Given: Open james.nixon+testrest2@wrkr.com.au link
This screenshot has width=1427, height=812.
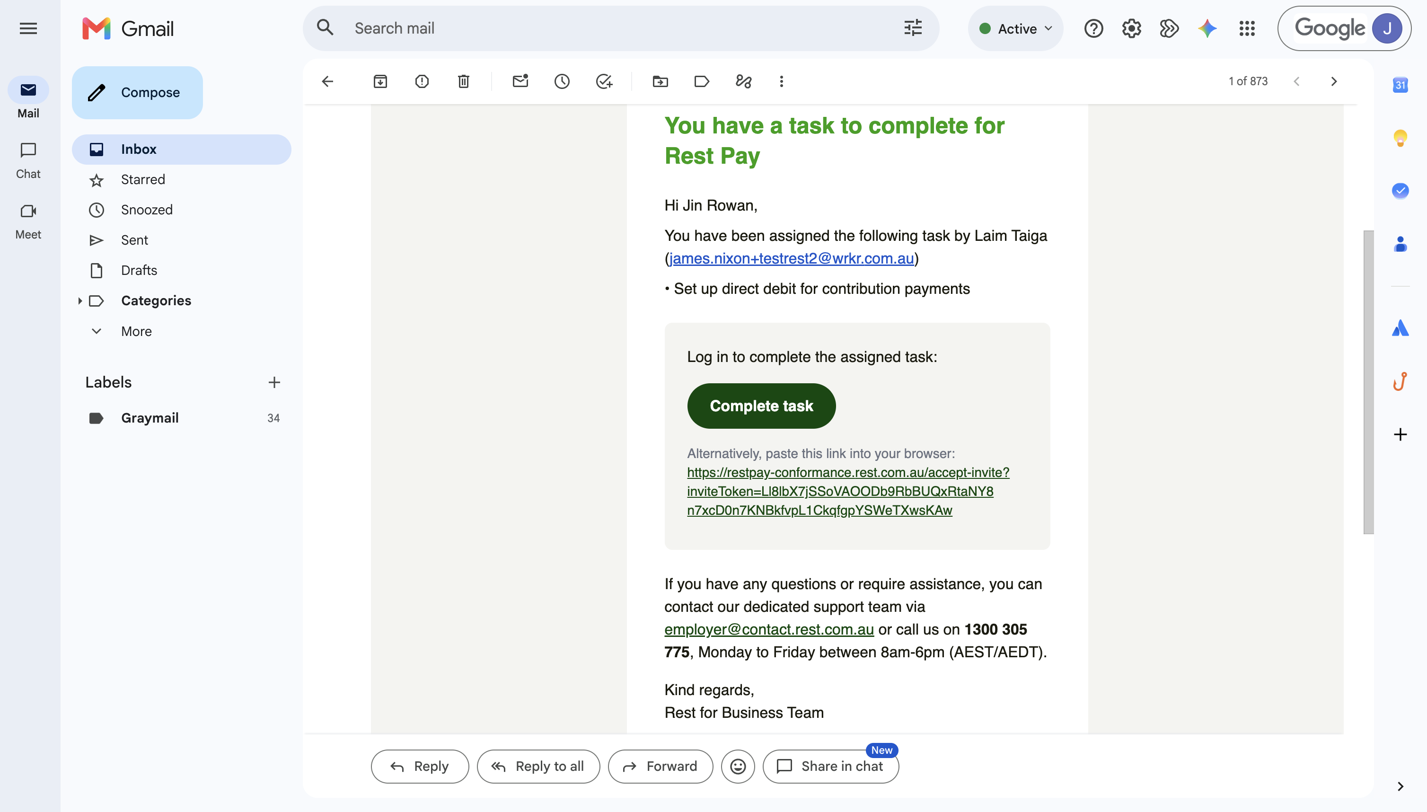Looking at the screenshot, I should pos(791,259).
